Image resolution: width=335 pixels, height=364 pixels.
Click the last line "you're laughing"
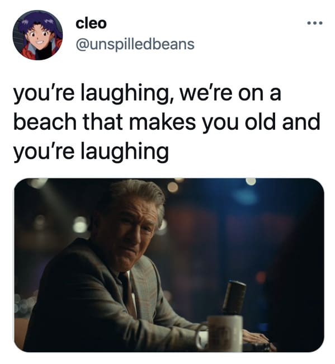[91, 152]
